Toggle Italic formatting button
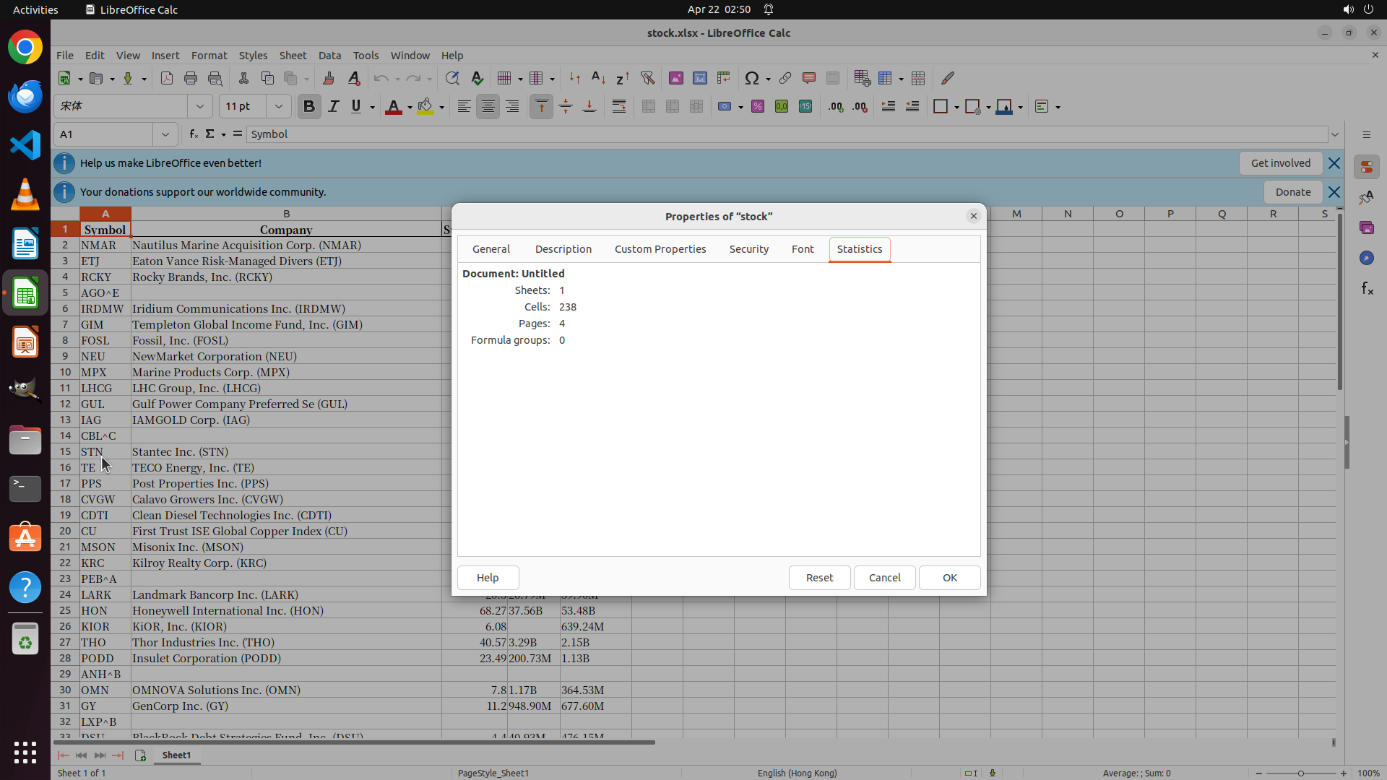Image resolution: width=1387 pixels, height=780 pixels. pos(333,106)
